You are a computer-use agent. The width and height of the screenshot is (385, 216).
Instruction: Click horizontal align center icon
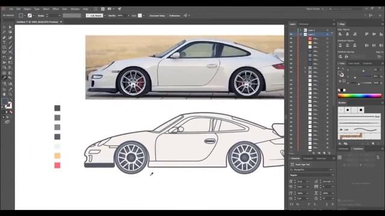[x=347, y=34]
